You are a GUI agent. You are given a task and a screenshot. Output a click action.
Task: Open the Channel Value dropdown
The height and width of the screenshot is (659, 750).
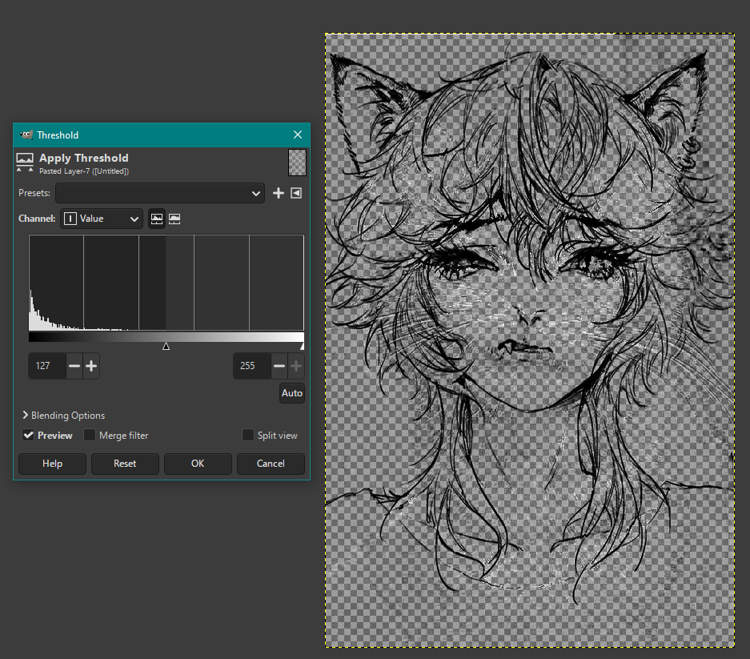102,219
